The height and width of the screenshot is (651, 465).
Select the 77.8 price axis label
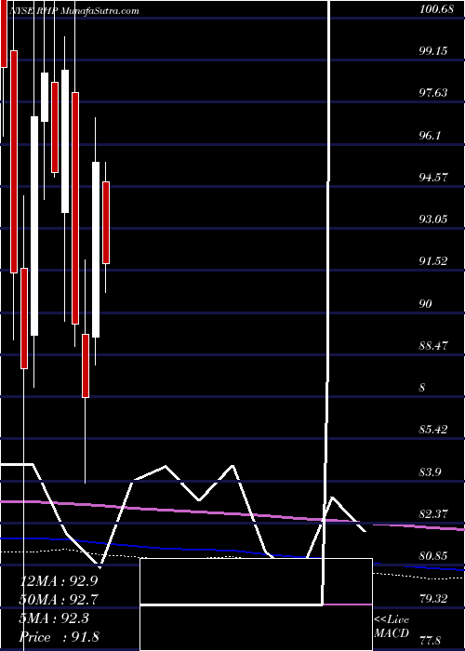pos(430,640)
